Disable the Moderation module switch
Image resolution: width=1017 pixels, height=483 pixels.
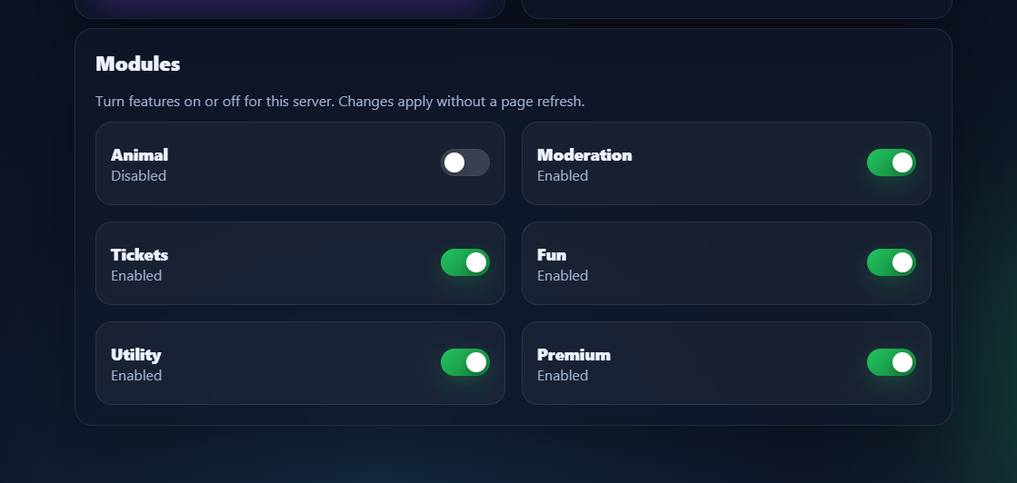pos(892,163)
